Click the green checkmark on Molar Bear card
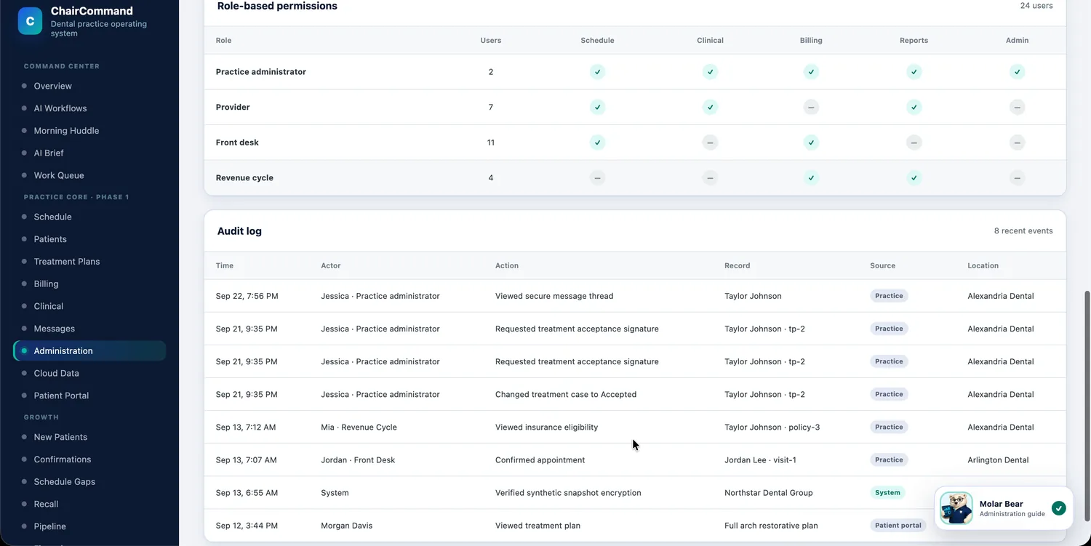This screenshot has width=1091, height=546. tap(1059, 508)
